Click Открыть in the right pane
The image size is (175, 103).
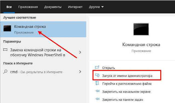click(x=108, y=68)
